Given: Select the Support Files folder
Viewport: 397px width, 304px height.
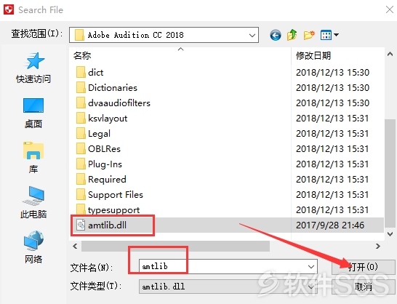Looking at the screenshot, I should pyautogui.click(x=115, y=195).
